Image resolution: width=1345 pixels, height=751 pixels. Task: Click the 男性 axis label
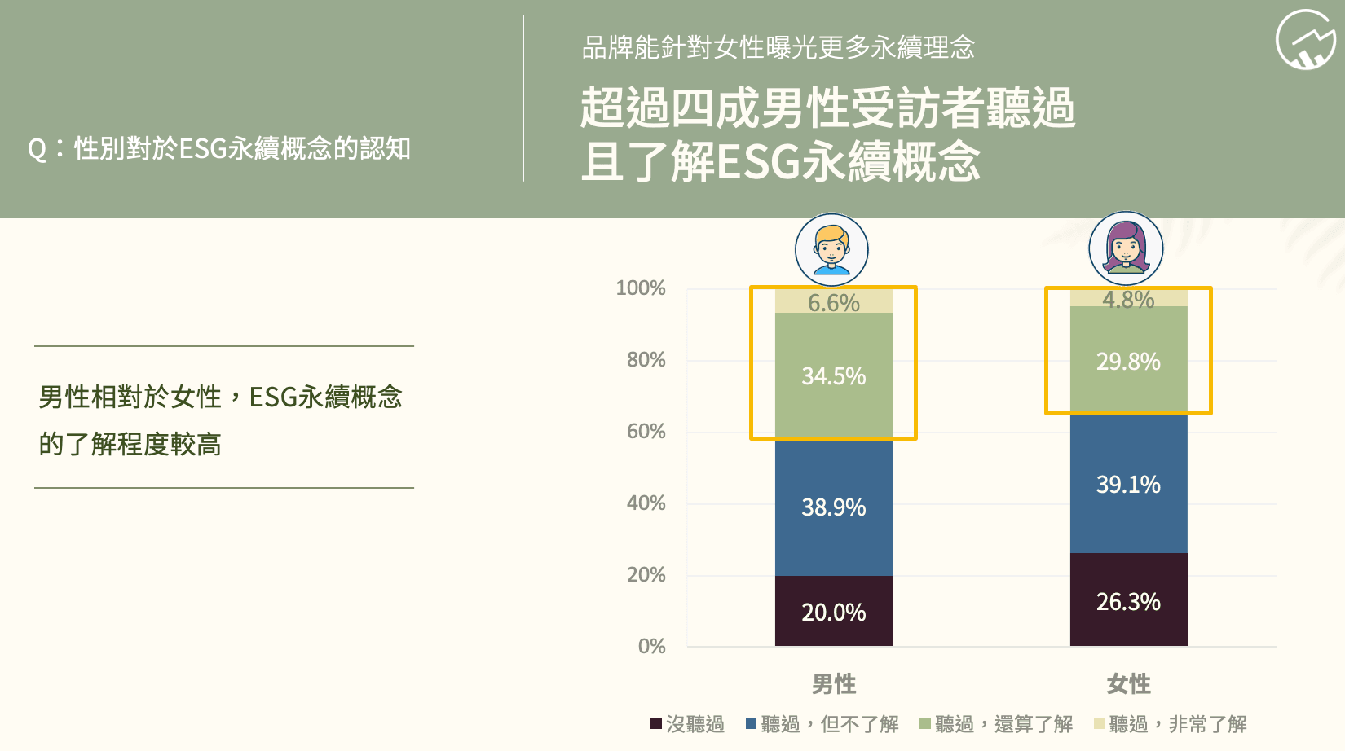[834, 684]
